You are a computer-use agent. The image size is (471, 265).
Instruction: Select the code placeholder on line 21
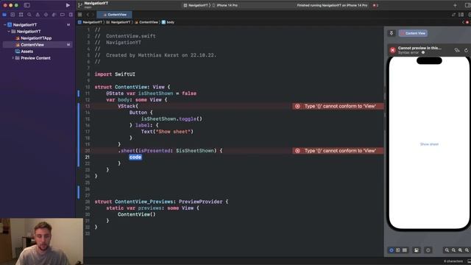pos(135,157)
